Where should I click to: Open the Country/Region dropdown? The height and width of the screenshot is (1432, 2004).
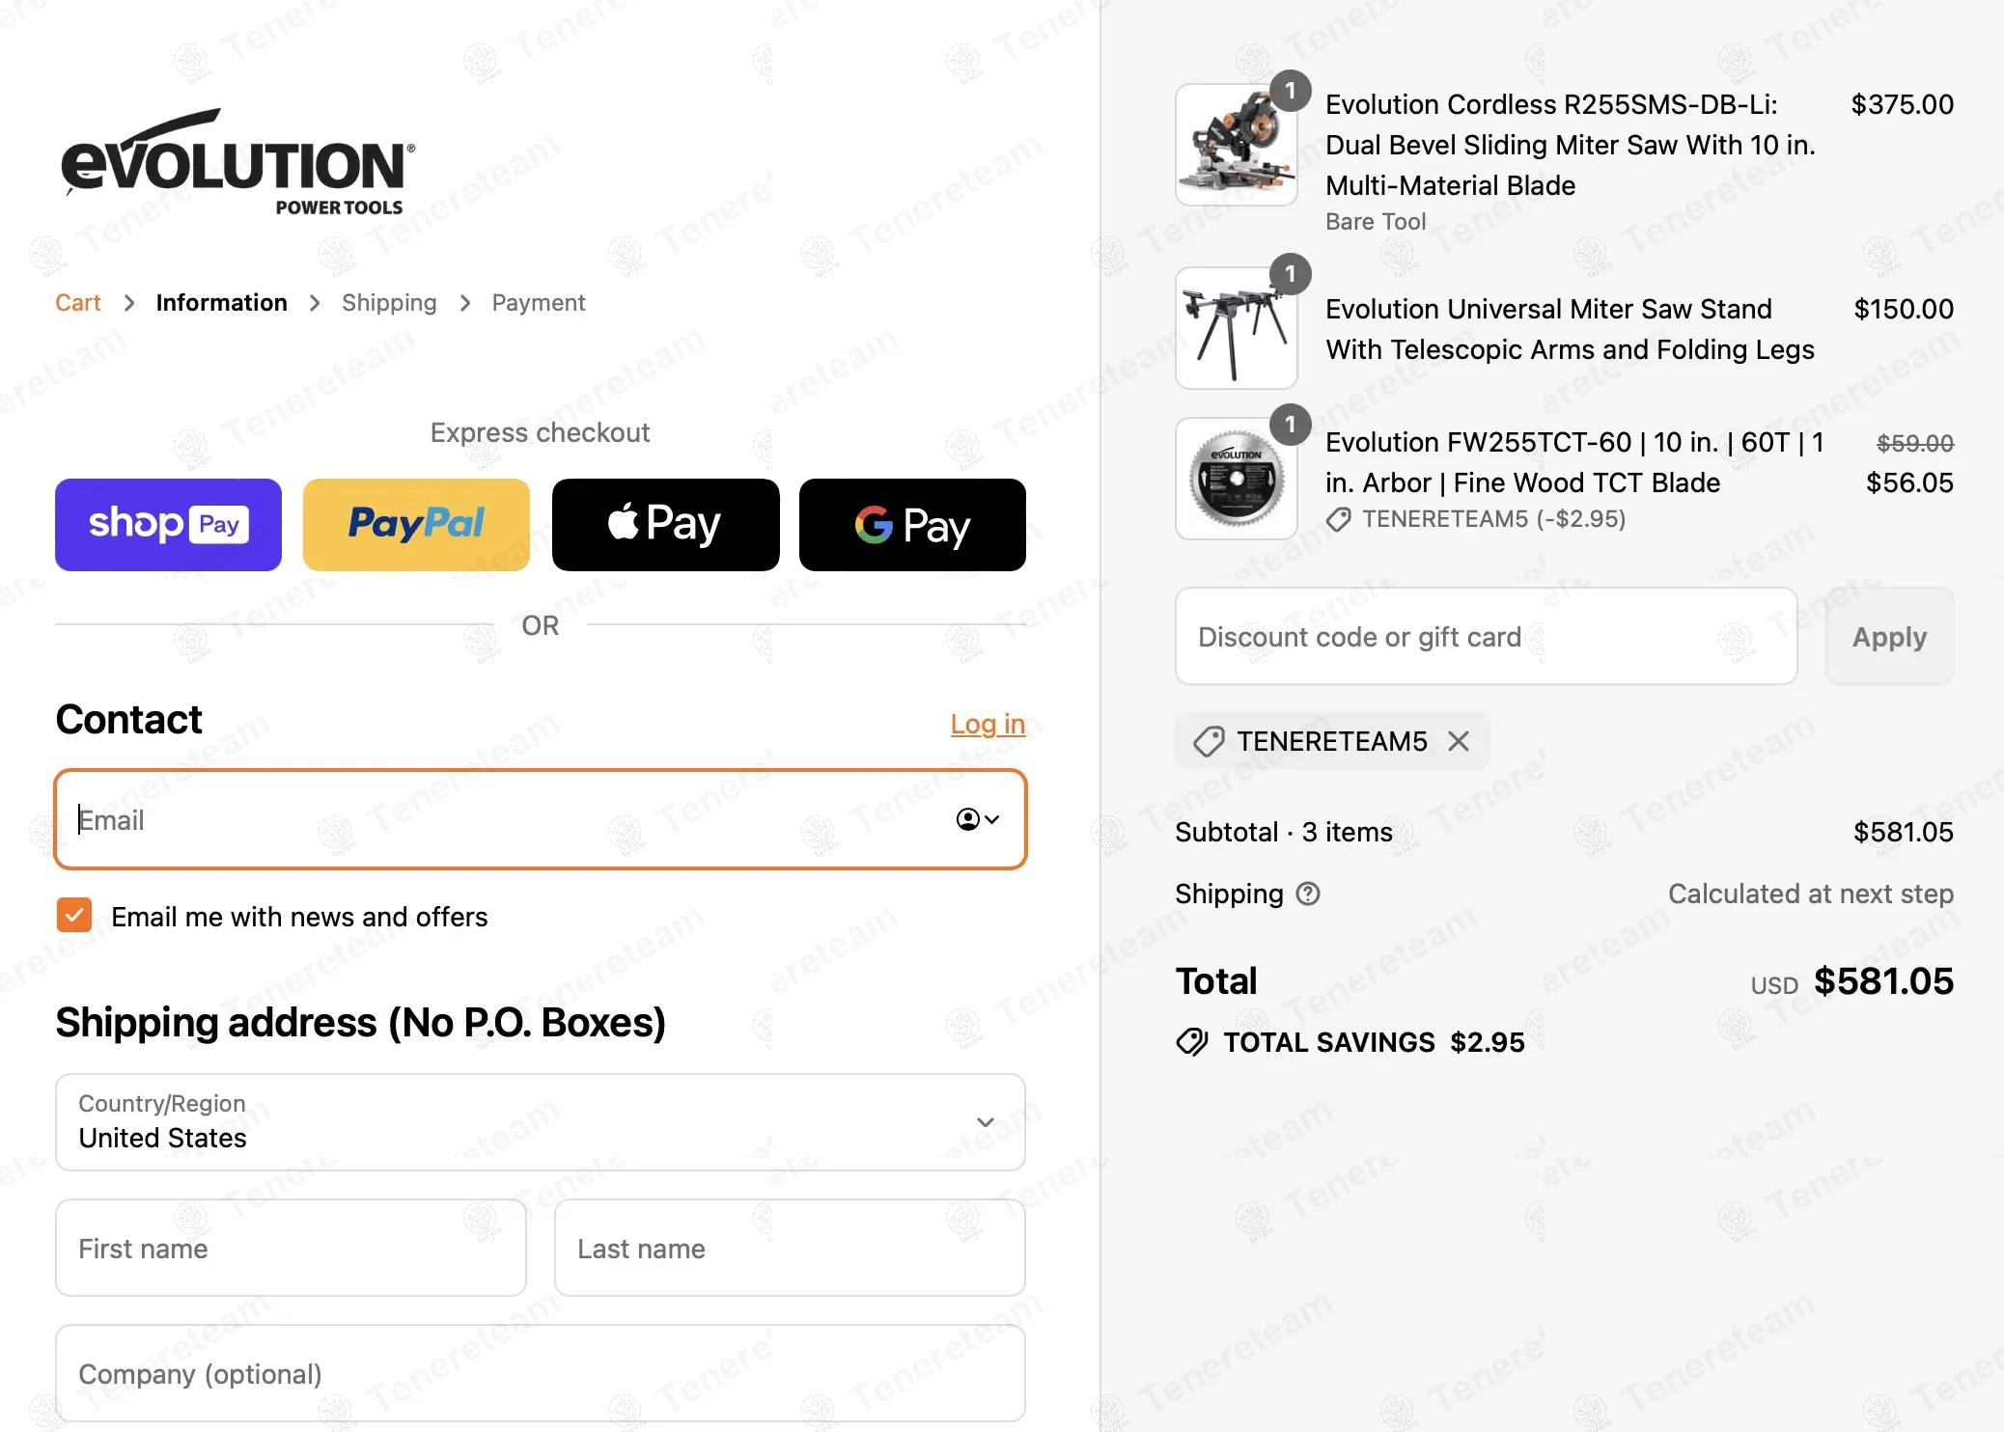(x=541, y=1122)
